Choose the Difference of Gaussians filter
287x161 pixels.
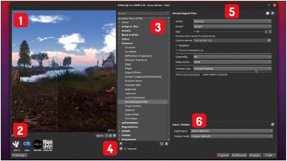click(x=138, y=56)
